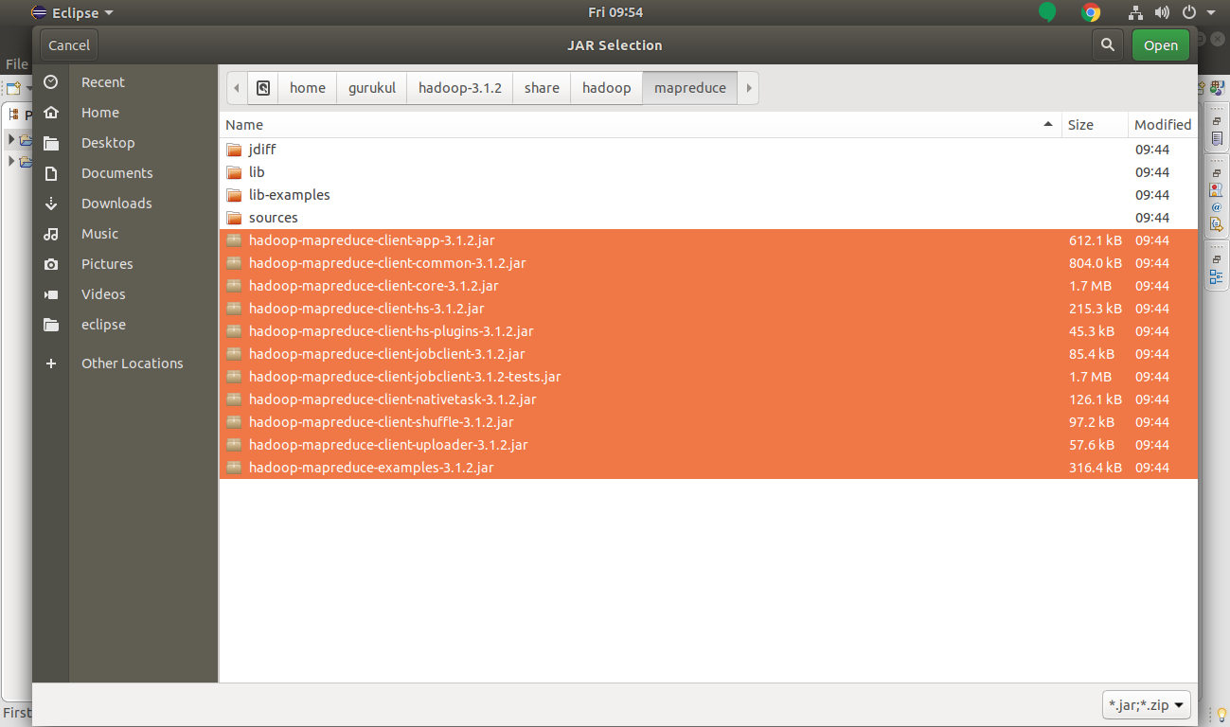Click the Desktop folder icon in sidebar
The width and height of the screenshot is (1230, 727).
[51, 143]
